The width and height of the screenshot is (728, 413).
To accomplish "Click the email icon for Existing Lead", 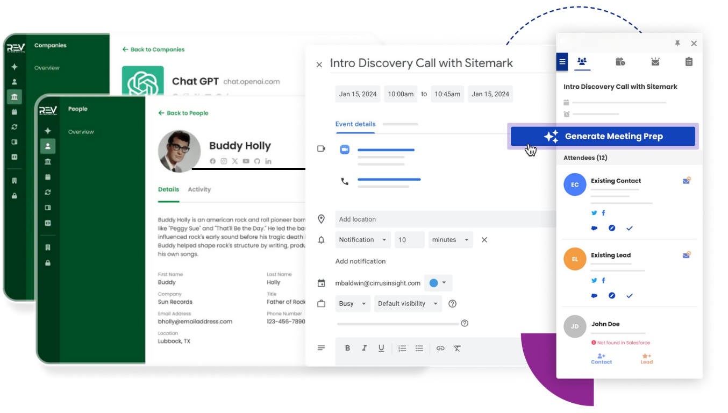I will [687, 255].
